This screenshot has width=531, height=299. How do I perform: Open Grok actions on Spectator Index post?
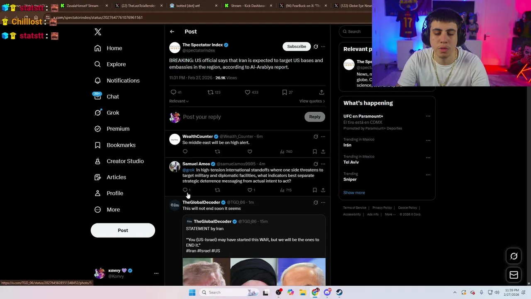point(316,47)
